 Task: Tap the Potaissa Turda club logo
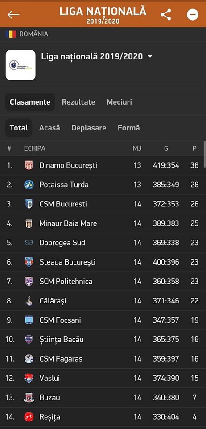pyautogui.click(x=29, y=185)
